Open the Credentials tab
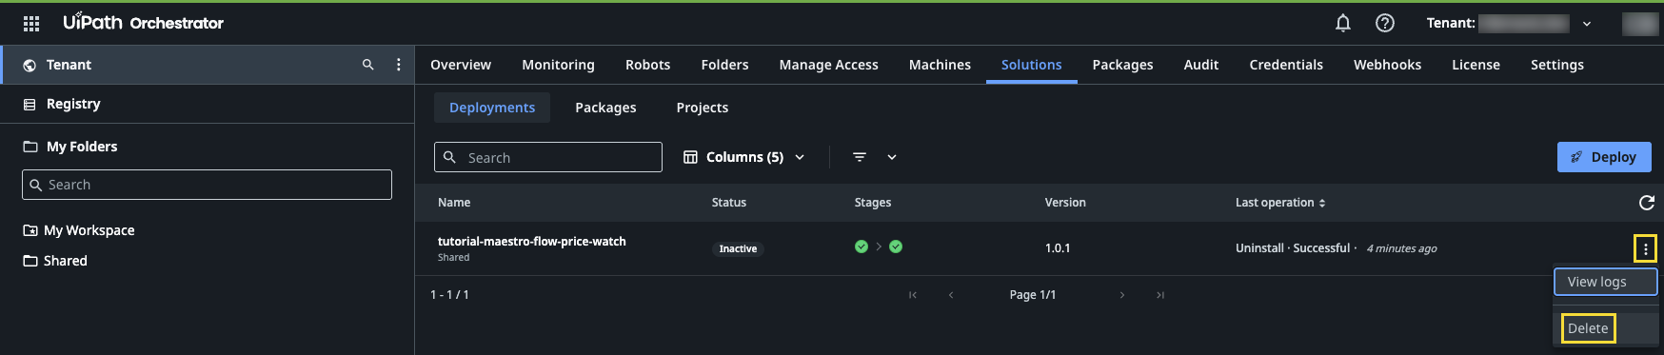The width and height of the screenshot is (1664, 355). (1286, 65)
